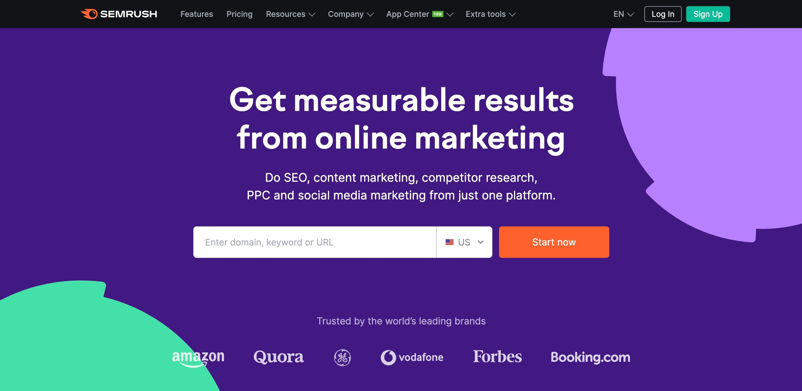Click the Amazon brand logo
Image resolution: width=802 pixels, height=391 pixels.
(198, 358)
